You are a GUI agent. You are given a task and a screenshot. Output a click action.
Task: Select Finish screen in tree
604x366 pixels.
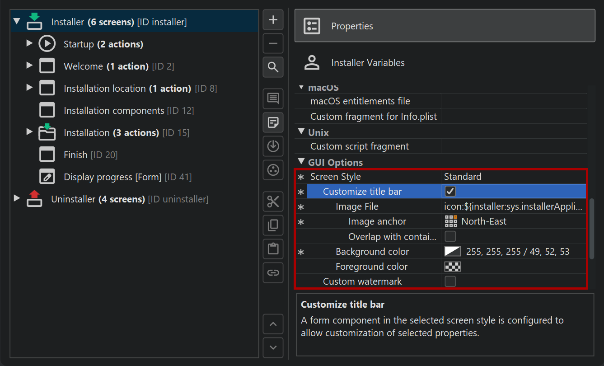click(75, 155)
